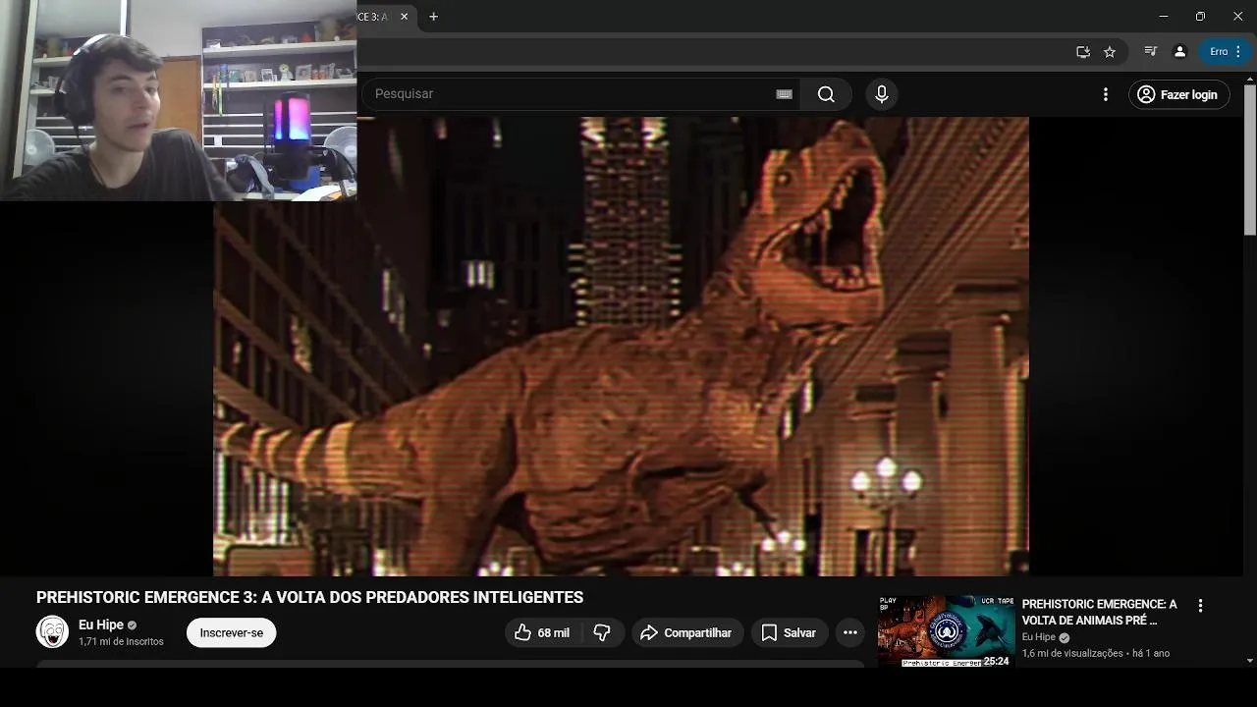
Task: Click the video title text PREHISTORIC EMERGENCE 3
Action: pyautogui.click(x=309, y=597)
